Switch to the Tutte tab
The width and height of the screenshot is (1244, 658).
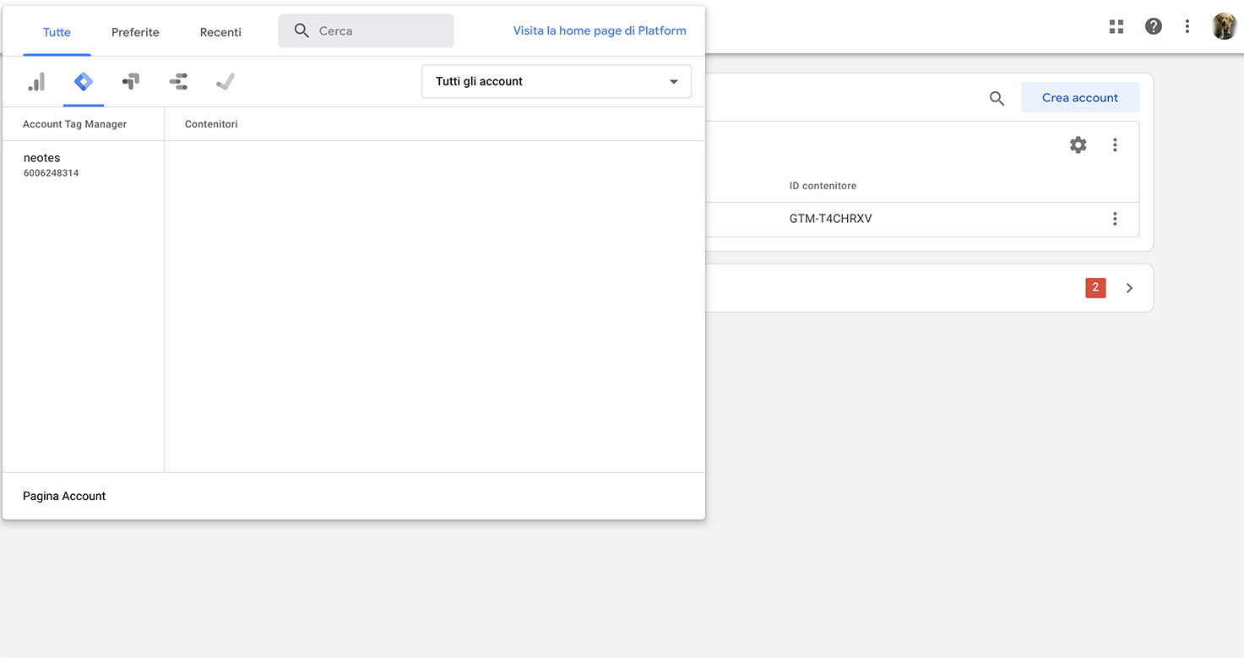tap(57, 32)
